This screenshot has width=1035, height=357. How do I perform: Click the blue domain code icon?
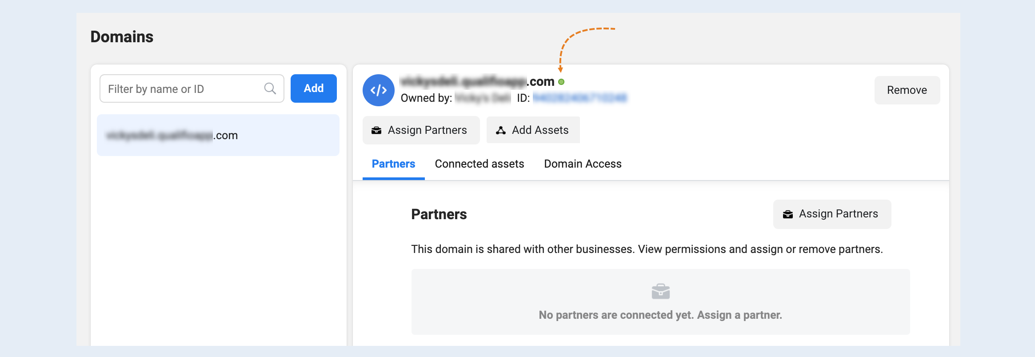pyautogui.click(x=379, y=90)
